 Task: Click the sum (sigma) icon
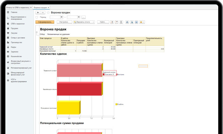(x=121, y=22)
